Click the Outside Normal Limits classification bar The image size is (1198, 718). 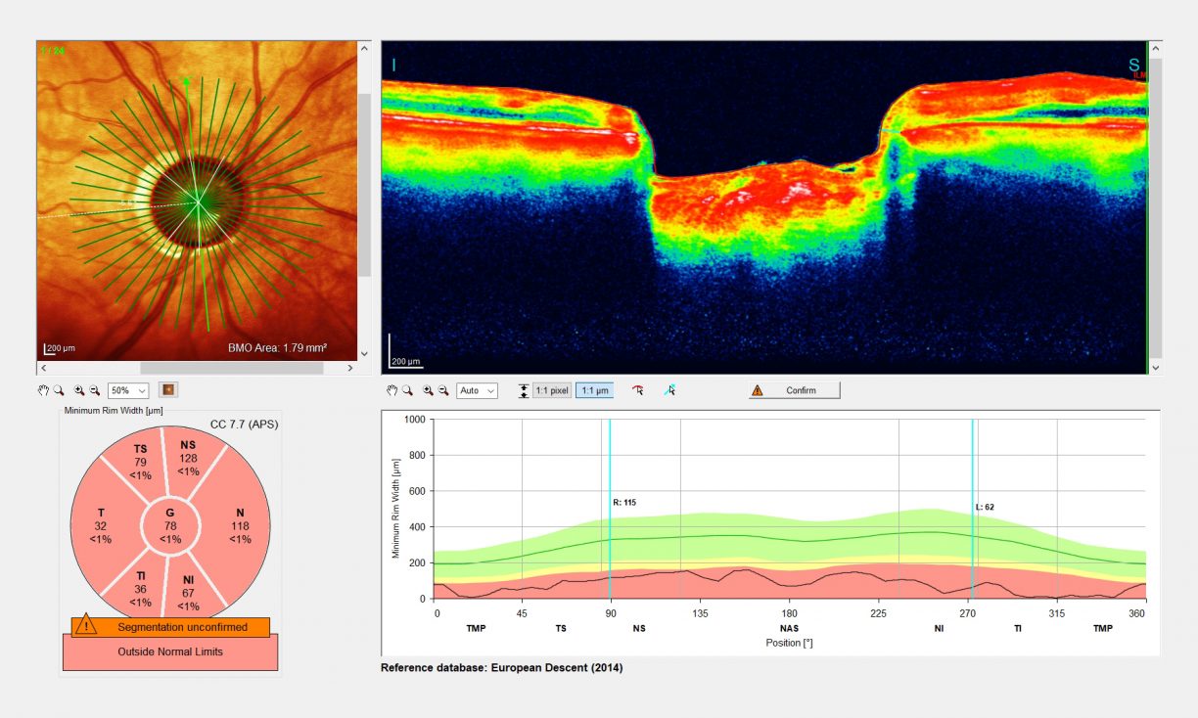point(170,651)
